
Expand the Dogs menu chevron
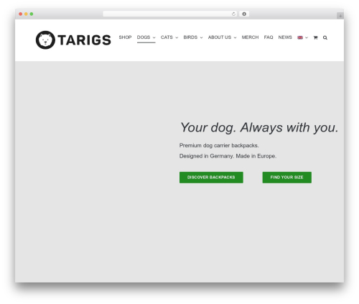tap(154, 37)
